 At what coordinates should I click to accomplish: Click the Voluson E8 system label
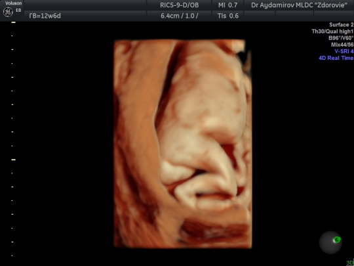tap(14, 7)
